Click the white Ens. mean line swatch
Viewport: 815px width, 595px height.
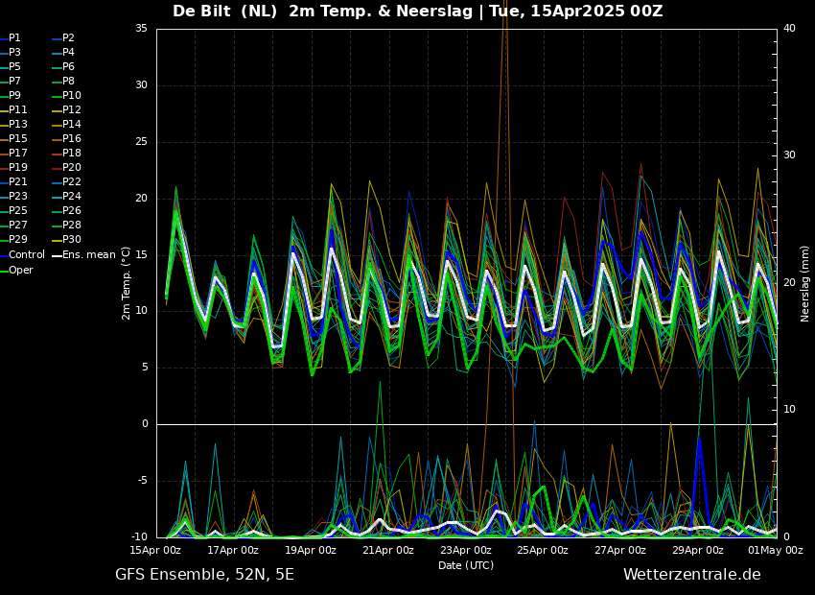pos(57,254)
